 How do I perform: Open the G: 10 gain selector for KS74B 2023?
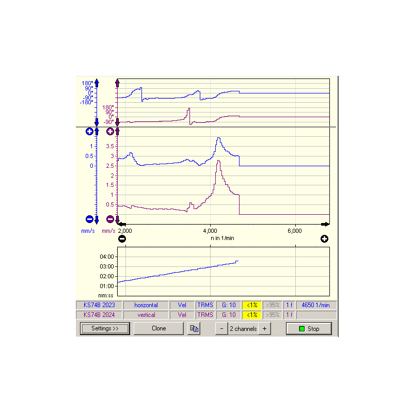coord(228,305)
